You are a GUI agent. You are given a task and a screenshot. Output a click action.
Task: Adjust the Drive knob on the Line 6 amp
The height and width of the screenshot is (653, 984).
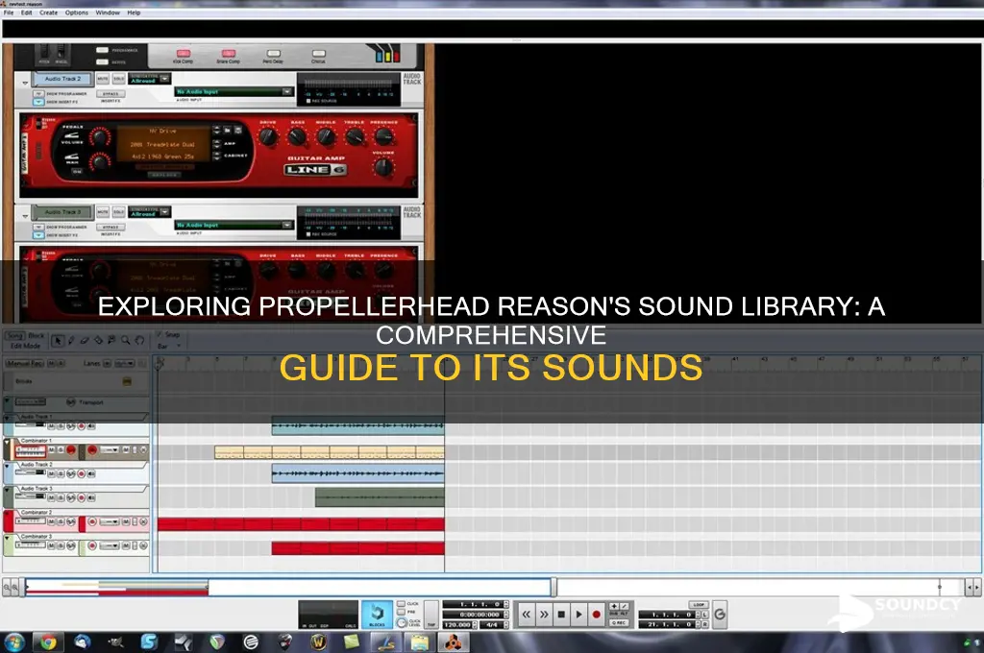[x=268, y=136]
